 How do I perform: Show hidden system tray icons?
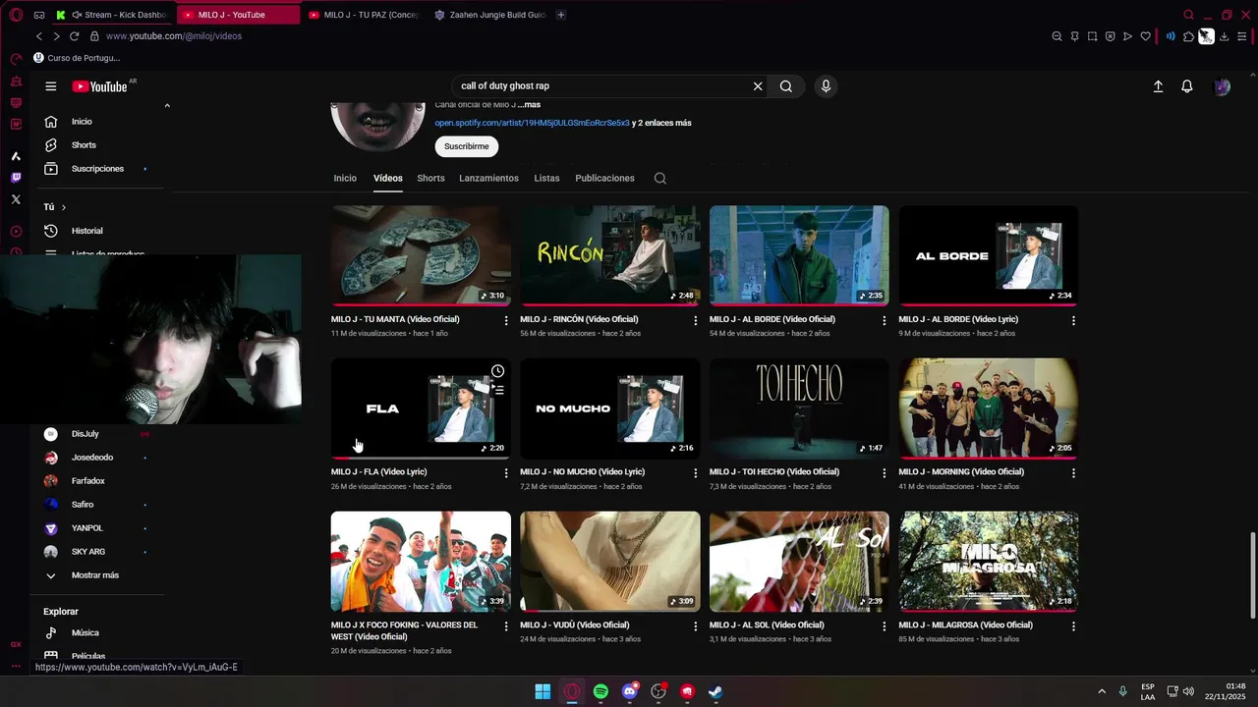click(1101, 691)
